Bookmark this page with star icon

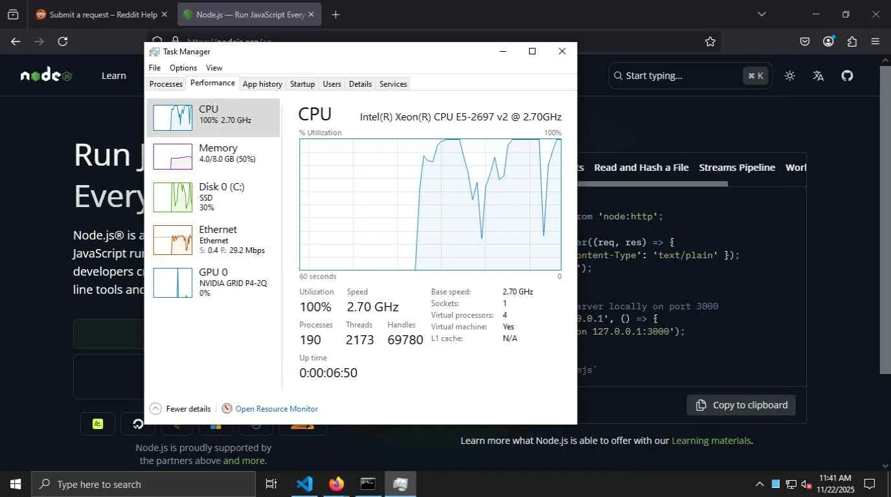pos(710,41)
